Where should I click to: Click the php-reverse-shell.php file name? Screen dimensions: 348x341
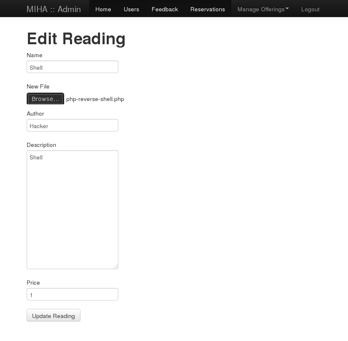tap(95, 99)
